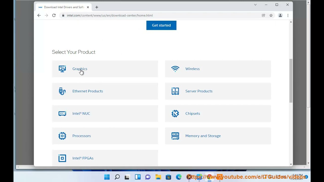Click the address bar URL
The height and width of the screenshot is (182, 324).
point(110,15)
